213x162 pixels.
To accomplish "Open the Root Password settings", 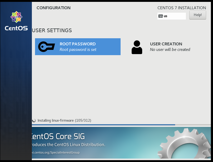I will pyautogui.click(x=78, y=47).
